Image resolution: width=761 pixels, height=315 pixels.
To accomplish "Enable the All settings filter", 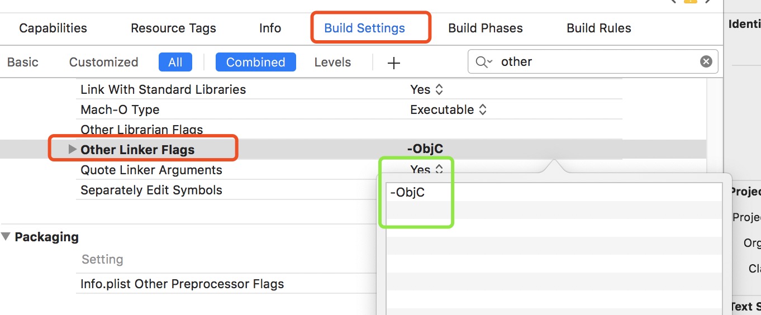I will pos(175,62).
